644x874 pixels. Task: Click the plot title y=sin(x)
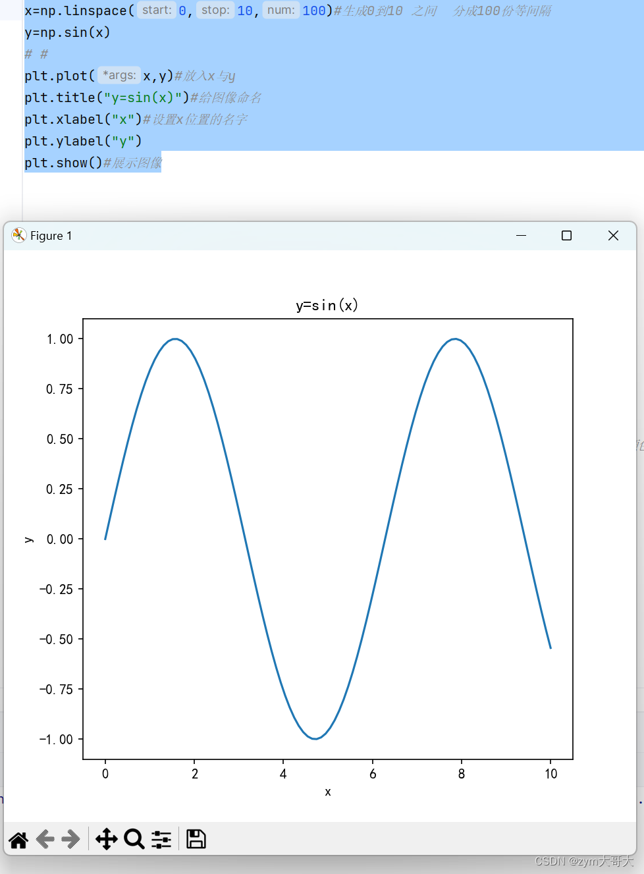tap(327, 305)
